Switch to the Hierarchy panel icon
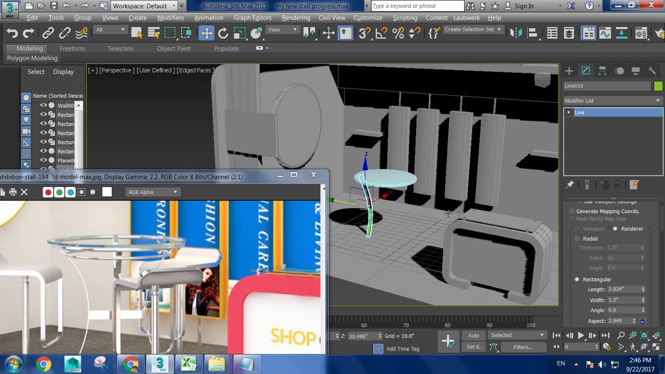The height and width of the screenshot is (374, 665). pos(602,71)
